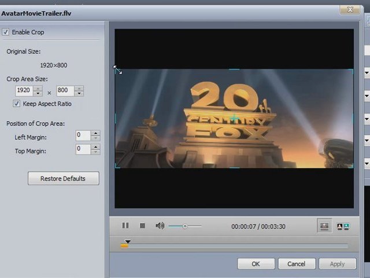This screenshot has width=370, height=278.
Task: Uncheck Keep Aspect Ratio
Action: click(x=17, y=104)
